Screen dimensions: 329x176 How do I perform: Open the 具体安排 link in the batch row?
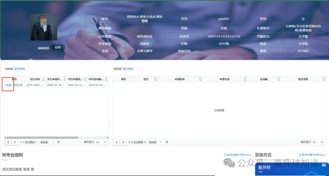click(x=18, y=85)
